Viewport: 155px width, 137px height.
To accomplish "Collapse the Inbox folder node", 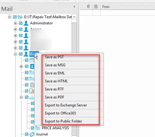I will [21, 97].
